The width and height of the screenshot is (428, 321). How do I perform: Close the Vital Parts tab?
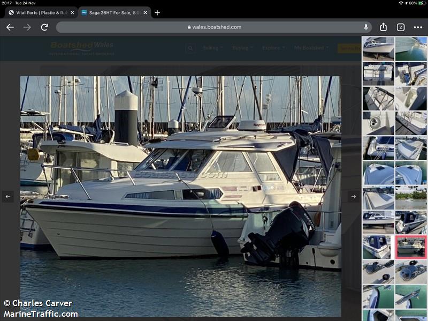pyautogui.click(x=72, y=12)
